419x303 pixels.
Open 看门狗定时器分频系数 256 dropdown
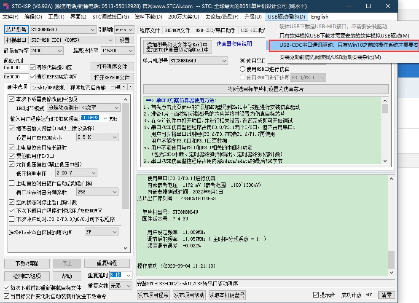(97, 192)
